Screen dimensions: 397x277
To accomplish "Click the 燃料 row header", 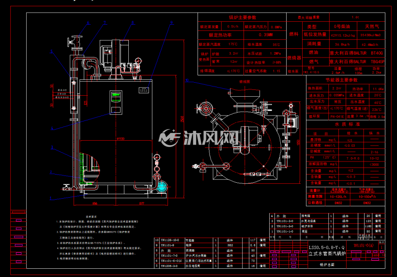I will tap(294, 34).
